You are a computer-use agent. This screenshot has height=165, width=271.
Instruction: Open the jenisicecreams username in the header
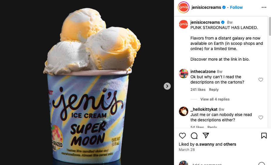point(206,7)
